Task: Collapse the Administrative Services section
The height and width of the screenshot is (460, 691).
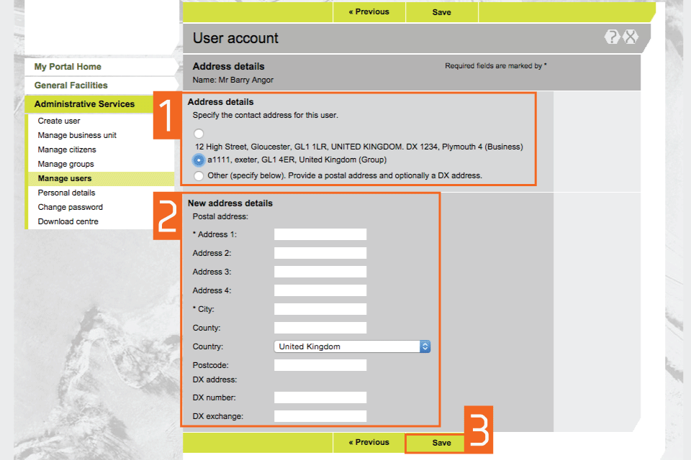Action: [84, 104]
